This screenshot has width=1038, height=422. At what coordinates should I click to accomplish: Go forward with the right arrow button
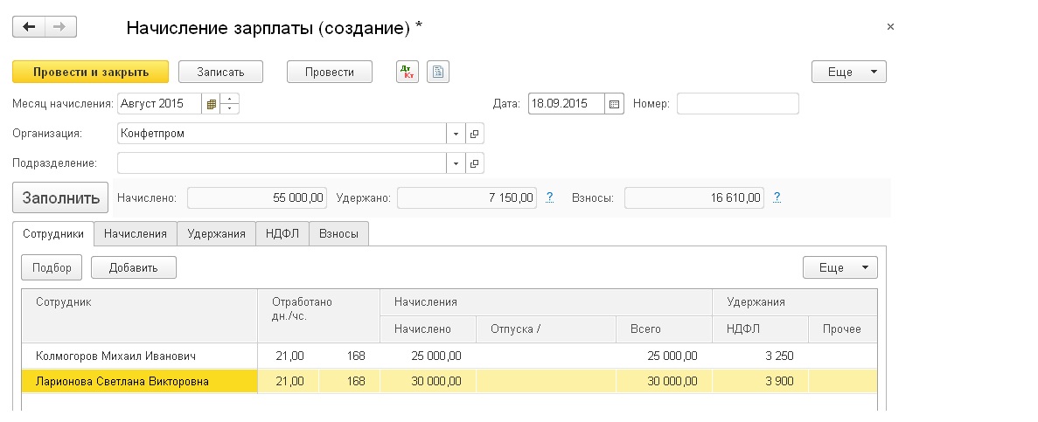click(60, 27)
